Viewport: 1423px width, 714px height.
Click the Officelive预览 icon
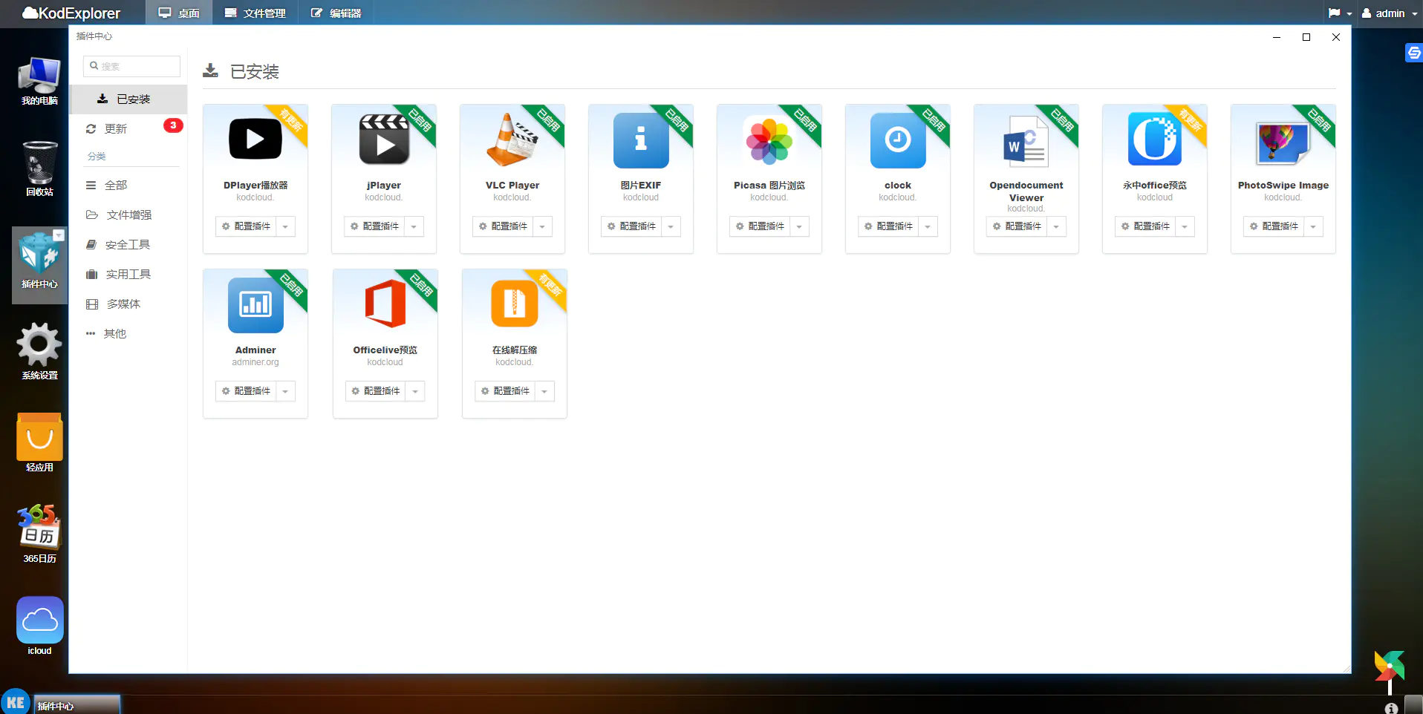[x=385, y=304]
